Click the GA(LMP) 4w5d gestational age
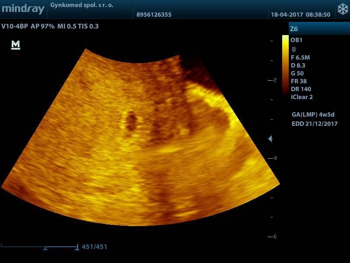The width and height of the screenshot is (350, 263). 313,114
